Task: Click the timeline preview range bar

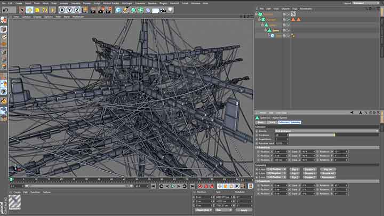Action: (x=78, y=186)
